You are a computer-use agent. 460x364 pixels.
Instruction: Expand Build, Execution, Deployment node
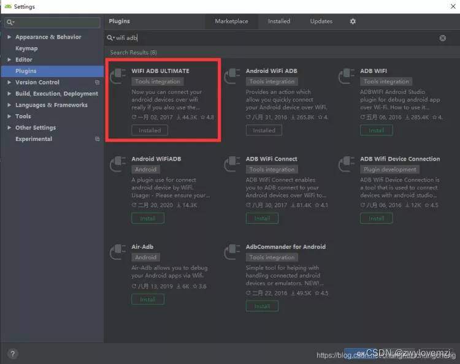(x=9, y=94)
